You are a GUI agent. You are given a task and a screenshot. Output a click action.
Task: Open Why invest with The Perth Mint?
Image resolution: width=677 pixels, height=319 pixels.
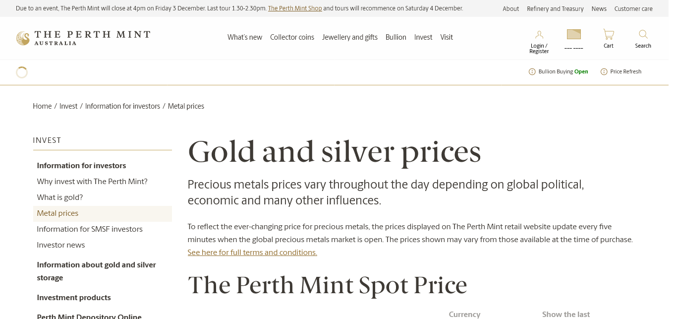[x=92, y=182]
